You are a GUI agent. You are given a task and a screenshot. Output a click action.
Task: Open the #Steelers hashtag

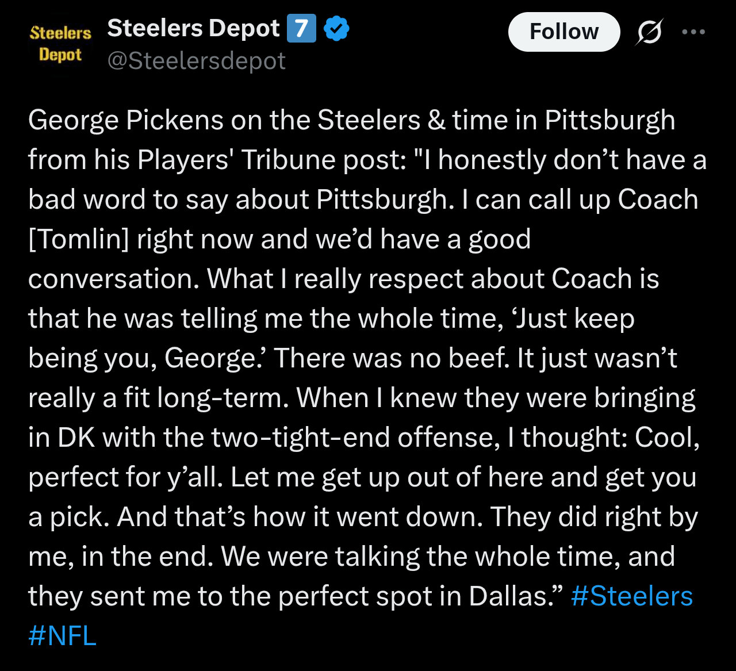(632, 596)
